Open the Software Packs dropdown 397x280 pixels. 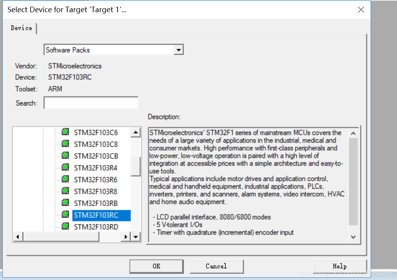click(178, 50)
